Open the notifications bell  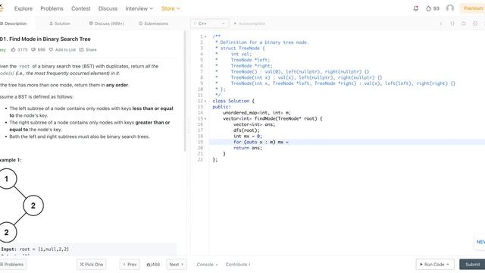coord(416,8)
